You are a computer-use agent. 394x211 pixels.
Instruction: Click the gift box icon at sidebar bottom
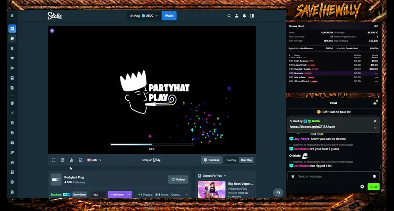(x=12, y=192)
